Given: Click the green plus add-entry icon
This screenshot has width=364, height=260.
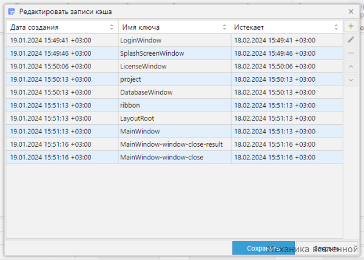Looking at the screenshot, I should click(351, 26).
